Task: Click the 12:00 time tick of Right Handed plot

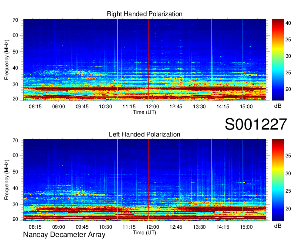Action: pos(152,107)
